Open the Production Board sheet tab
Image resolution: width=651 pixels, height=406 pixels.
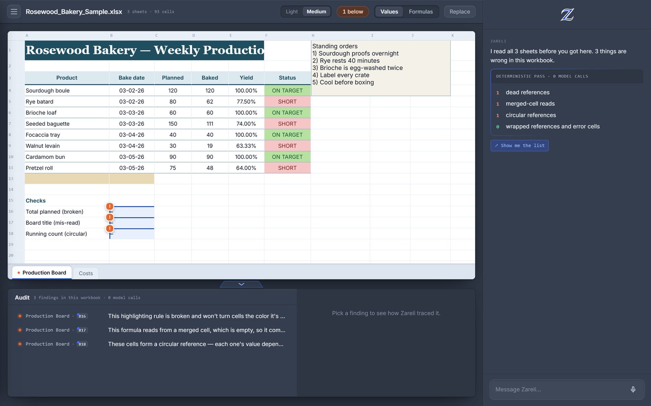click(42, 273)
